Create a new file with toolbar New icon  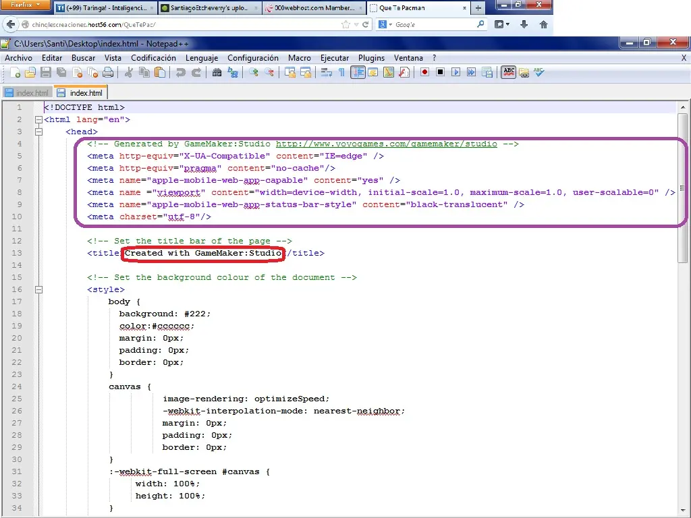[15, 72]
